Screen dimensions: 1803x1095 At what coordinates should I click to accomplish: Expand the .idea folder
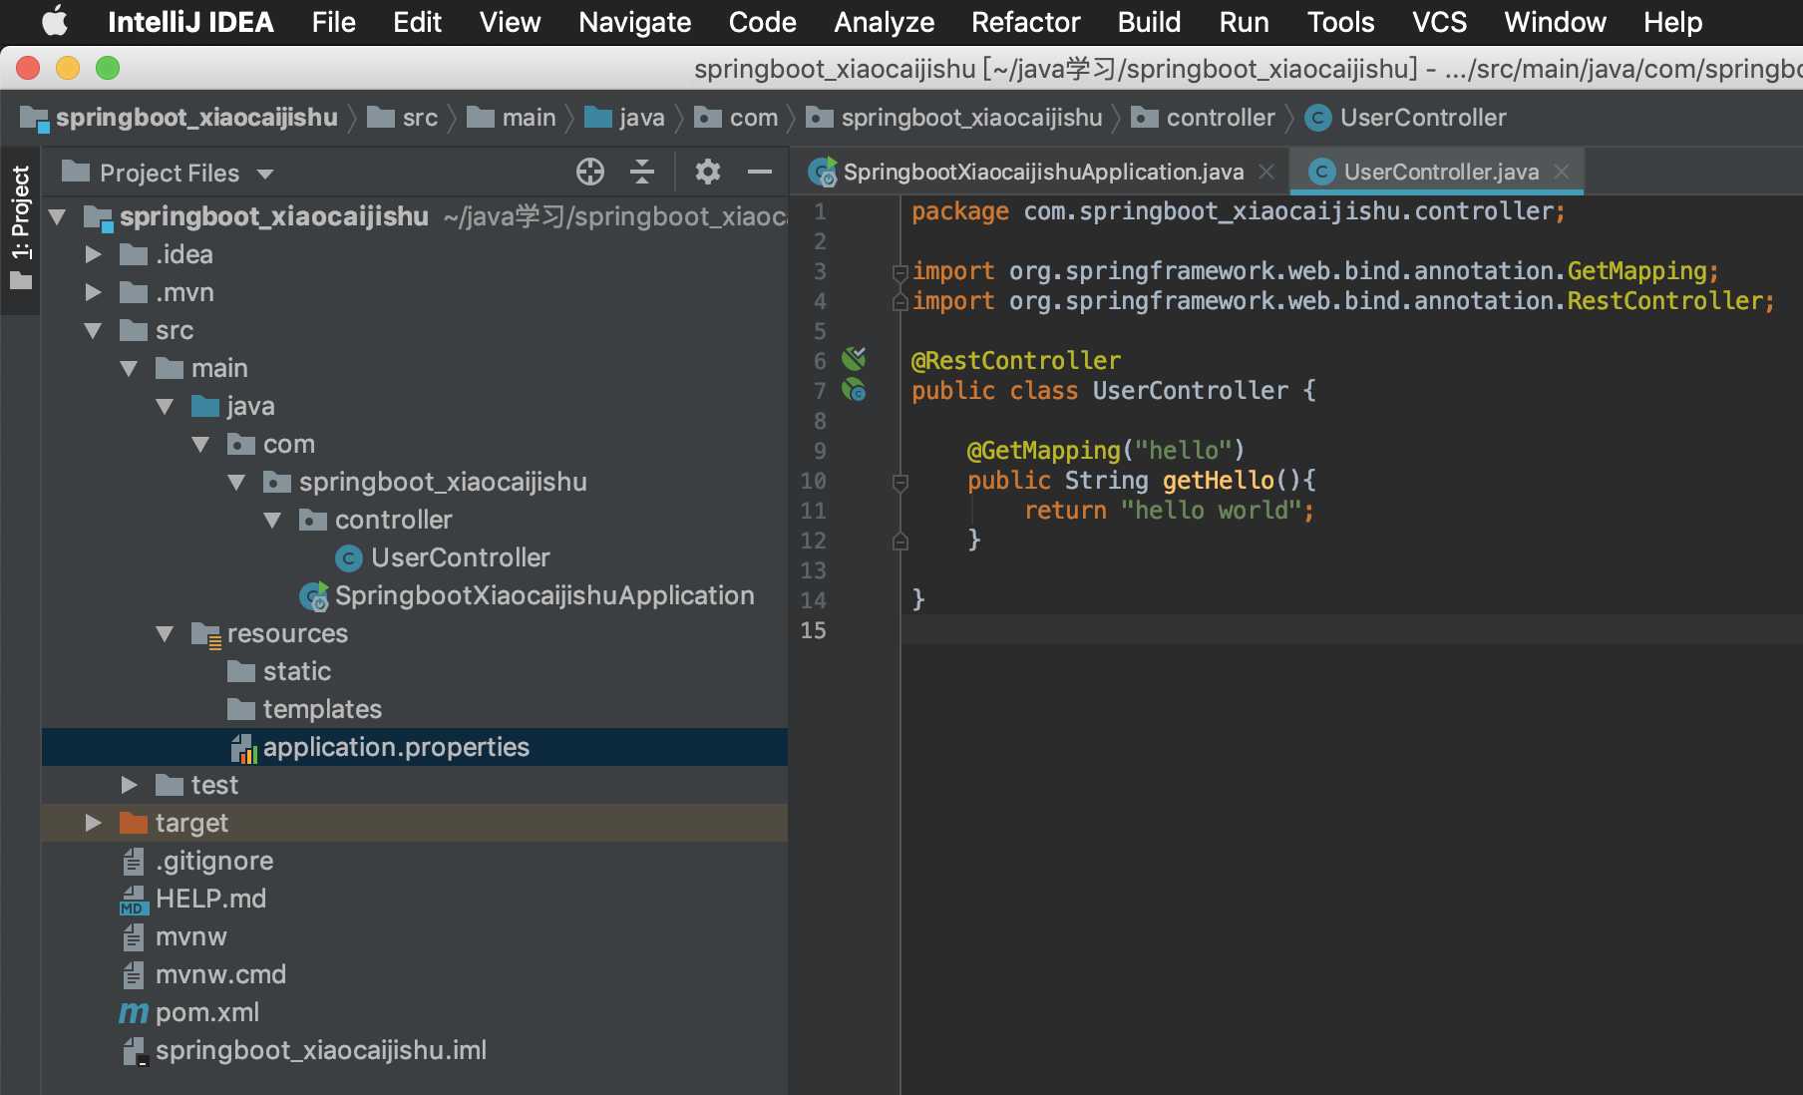click(93, 254)
